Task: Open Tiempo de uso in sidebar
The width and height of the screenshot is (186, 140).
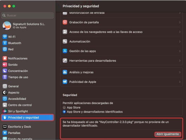Action: pyautogui.click(x=27, y=77)
